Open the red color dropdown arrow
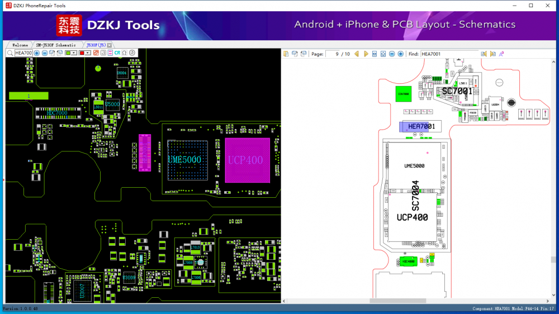This screenshot has height=314, width=559. pos(88,53)
